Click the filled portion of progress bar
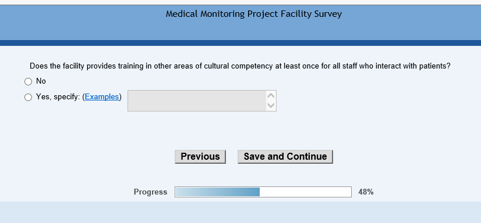Screen dimensions: 481x223 [217, 192]
